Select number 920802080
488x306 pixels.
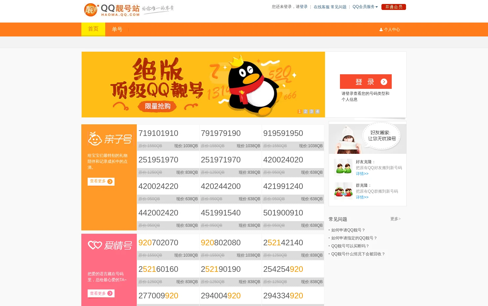221,243
